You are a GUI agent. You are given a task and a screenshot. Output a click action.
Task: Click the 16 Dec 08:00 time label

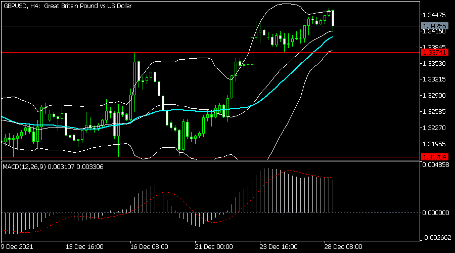149,247
